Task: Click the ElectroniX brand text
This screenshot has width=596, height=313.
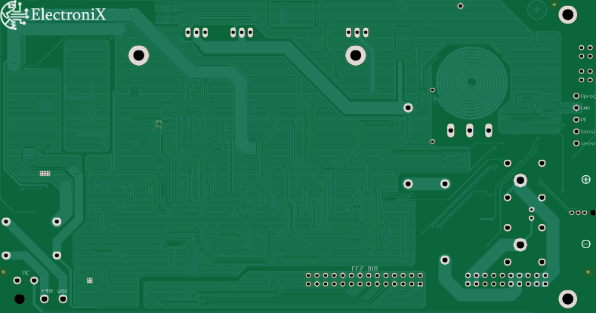Action: (69, 14)
